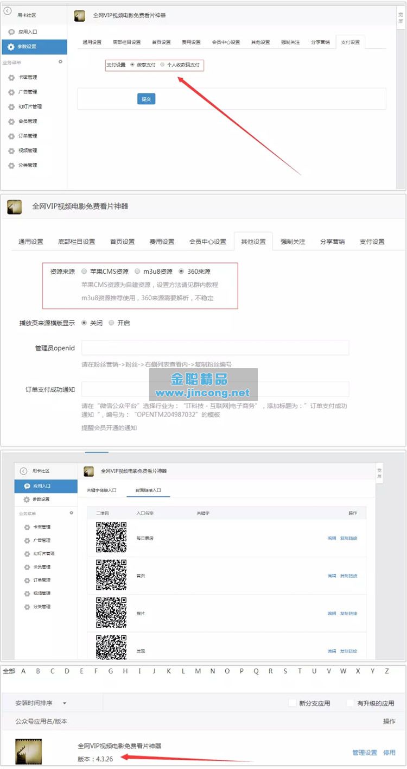Viewport: 407px width, 769px height.
Task: Click the app thumbnail in the installed-app list
Action: [x=28, y=752]
